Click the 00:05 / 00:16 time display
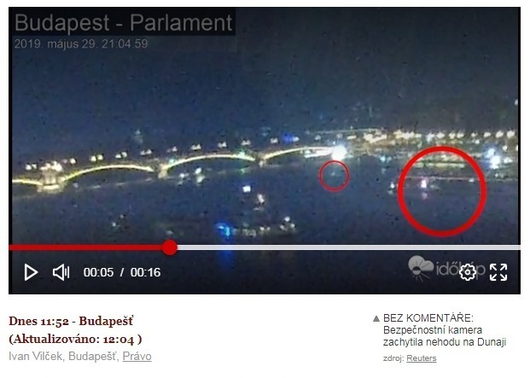The width and height of the screenshot is (530, 378). click(122, 272)
